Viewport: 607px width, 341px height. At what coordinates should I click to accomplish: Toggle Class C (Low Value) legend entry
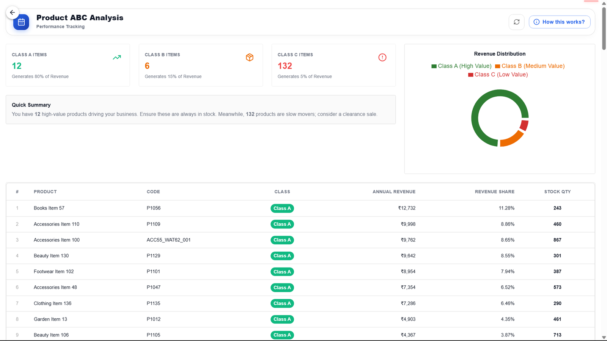(x=498, y=75)
